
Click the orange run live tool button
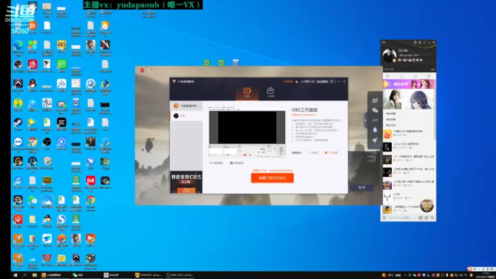coord(272,178)
